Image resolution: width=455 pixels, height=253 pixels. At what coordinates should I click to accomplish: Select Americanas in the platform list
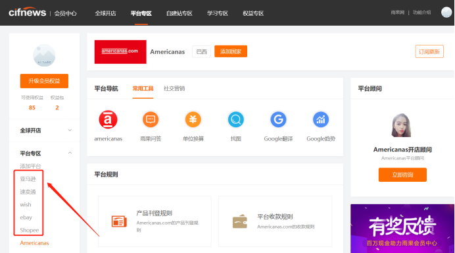click(34, 243)
